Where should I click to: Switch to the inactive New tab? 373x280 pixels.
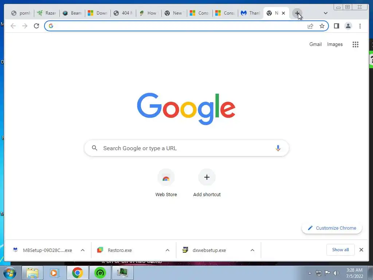174,13
